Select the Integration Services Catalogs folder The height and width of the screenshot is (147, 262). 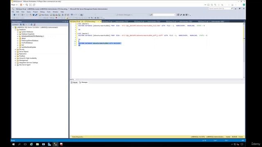[28, 62]
